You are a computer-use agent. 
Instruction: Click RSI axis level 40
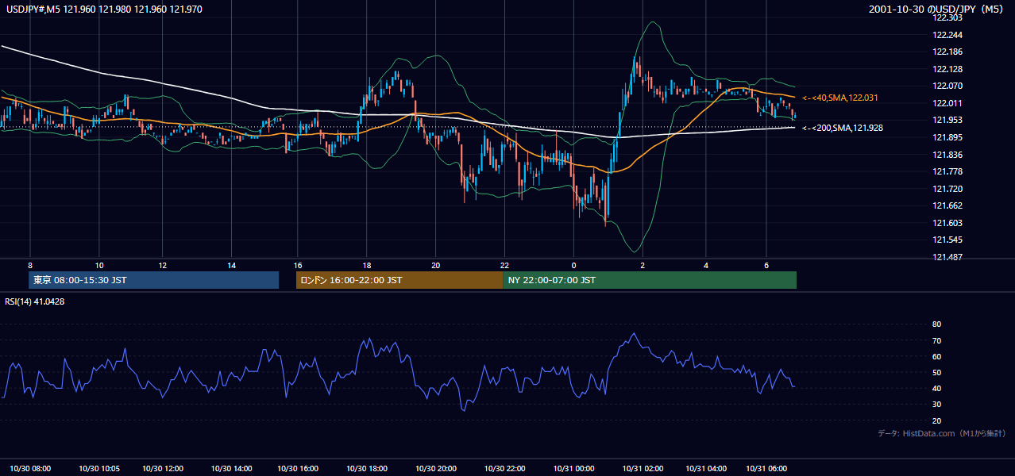pyautogui.click(x=936, y=388)
